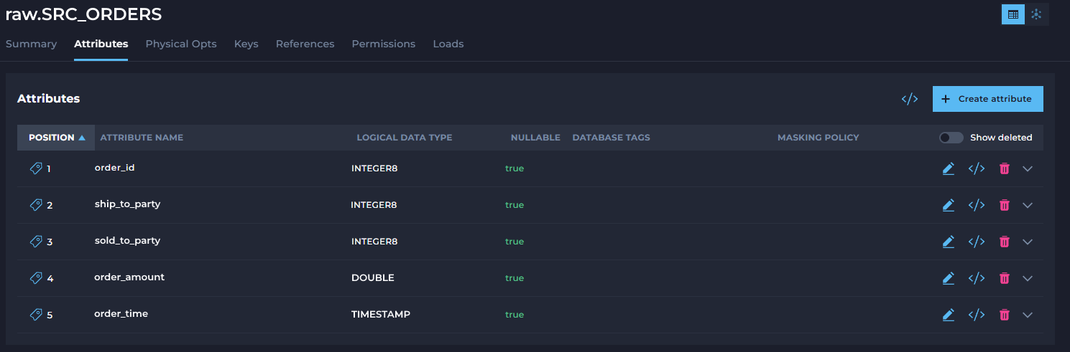Viewport: 1070px width, 352px height.
Task: Click the DOUBLE data type cell
Action: (x=373, y=278)
